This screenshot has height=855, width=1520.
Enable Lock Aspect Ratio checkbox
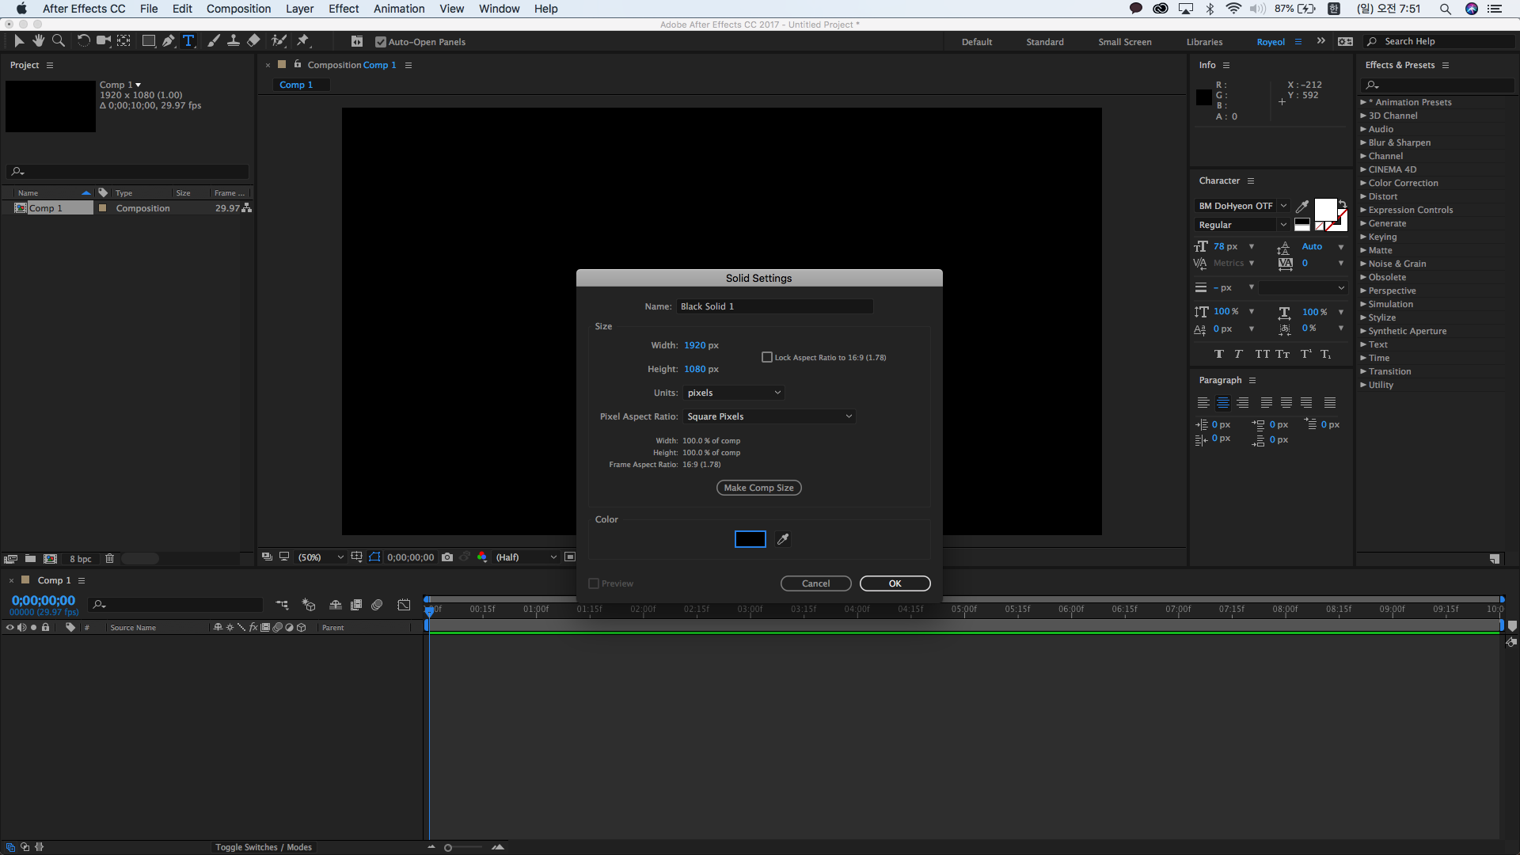(x=766, y=358)
